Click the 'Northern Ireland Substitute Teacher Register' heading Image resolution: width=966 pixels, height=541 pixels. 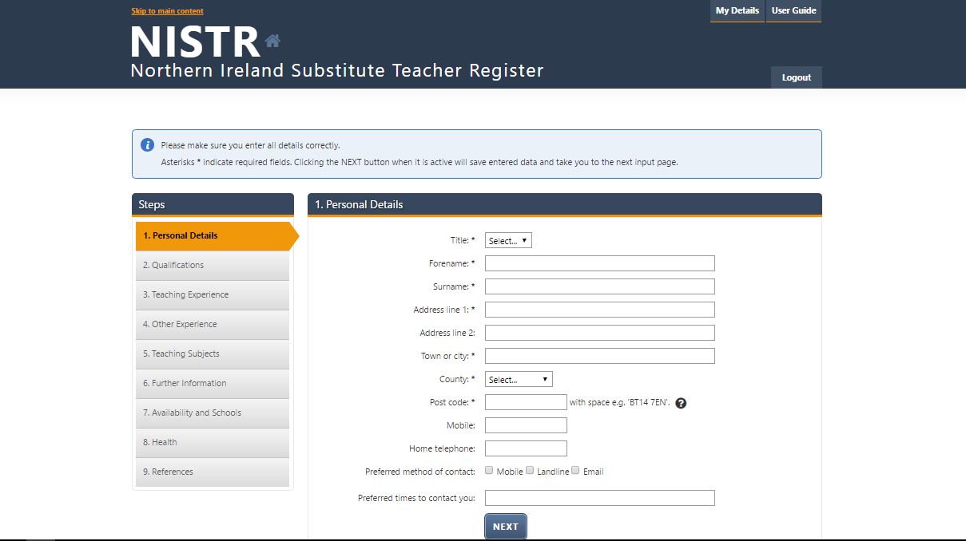[x=337, y=70]
